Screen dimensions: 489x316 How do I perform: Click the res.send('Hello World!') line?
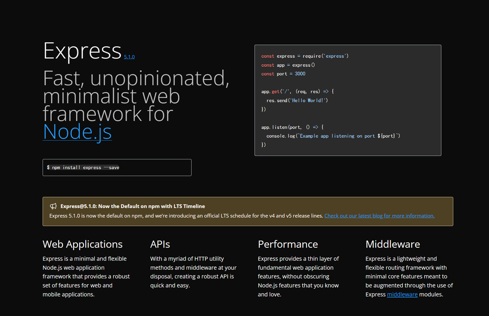click(297, 100)
